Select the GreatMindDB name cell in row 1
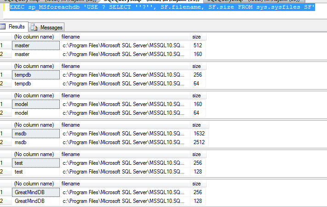This screenshot has height=207, width=327. click(x=36, y=192)
